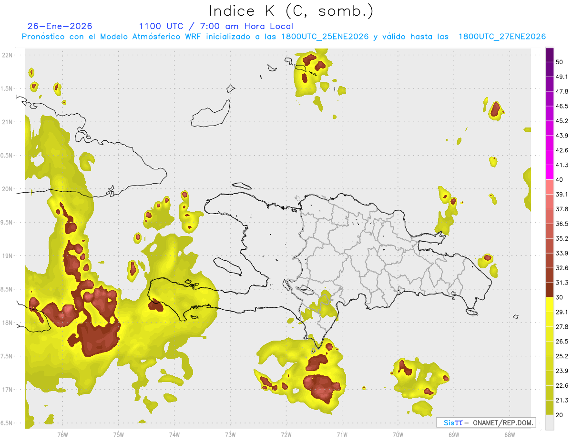Viewport: 572px width, 441px height.
Task: Select the date label '26-Ene-2026'
Action: (60, 26)
